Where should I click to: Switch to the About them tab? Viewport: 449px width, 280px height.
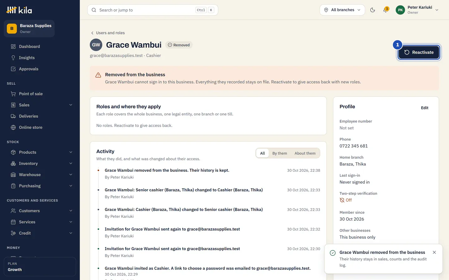pyautogui.click(x=305, y=153)
